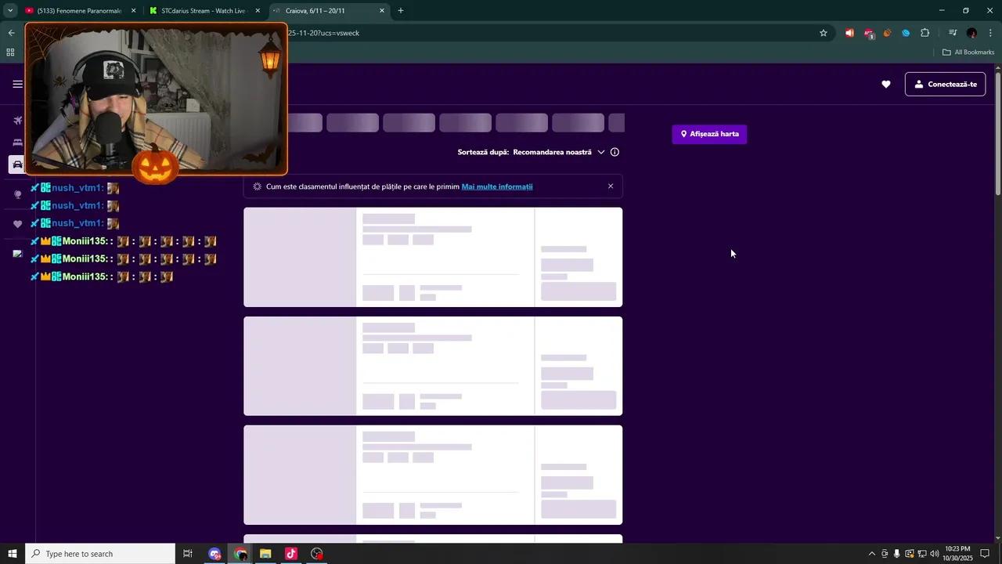Show the map with Afișează harta
The height and width of the screenshot is (564, 1002).
[709, 134]
